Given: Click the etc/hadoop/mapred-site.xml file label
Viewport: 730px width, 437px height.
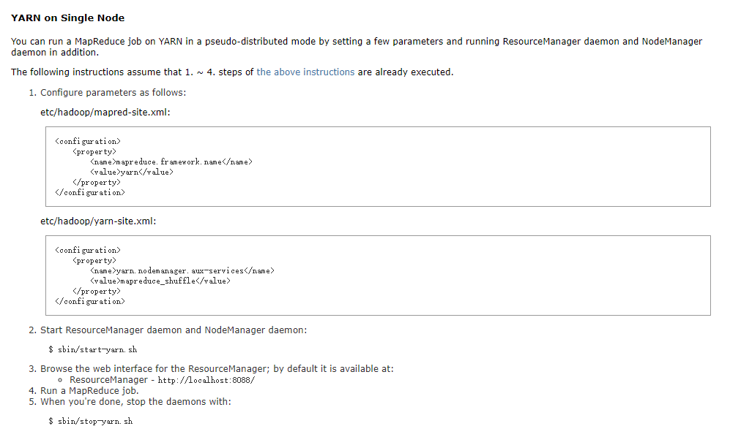Looking at the screenshot, I should (x=105, y=112).
